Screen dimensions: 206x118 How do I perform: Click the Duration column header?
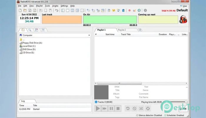pos(163,35)
